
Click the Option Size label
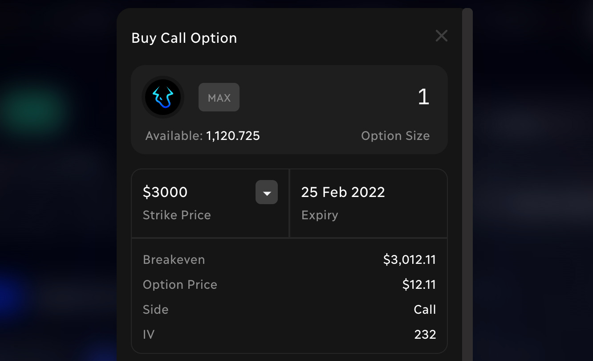click(x=395, y=136)
